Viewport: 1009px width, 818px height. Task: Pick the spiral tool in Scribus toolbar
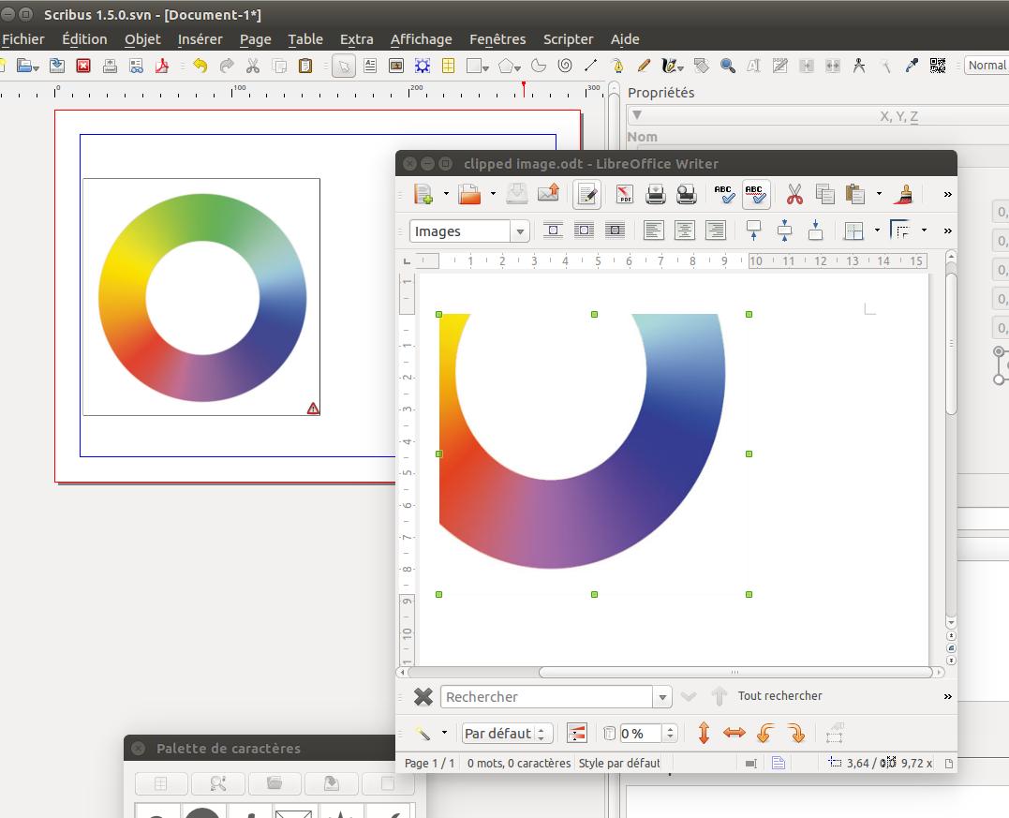564,66
